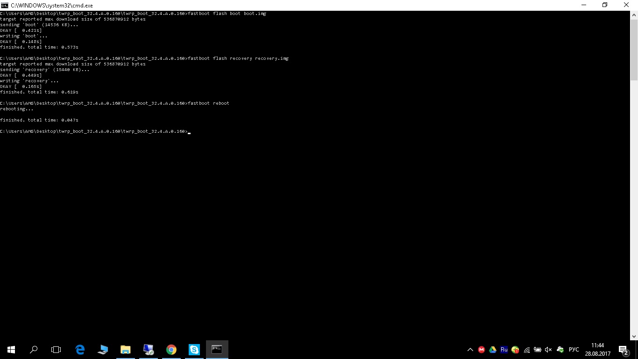Click the taskbar search magnifier
The width and height of the screenshot is (638, 359).
34,350
